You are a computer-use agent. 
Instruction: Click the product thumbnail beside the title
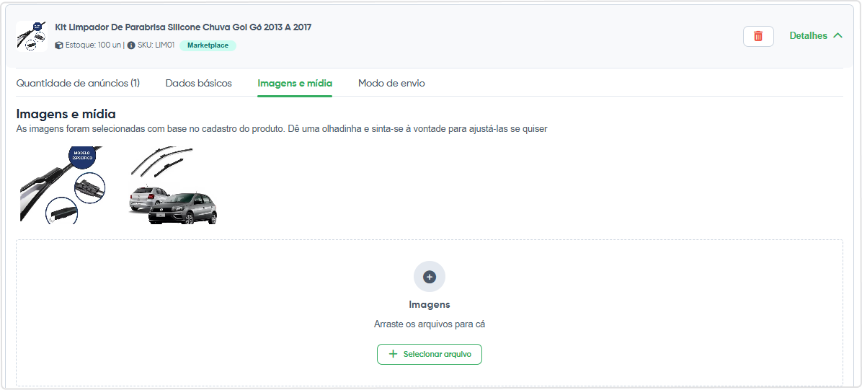click(31, 36)
